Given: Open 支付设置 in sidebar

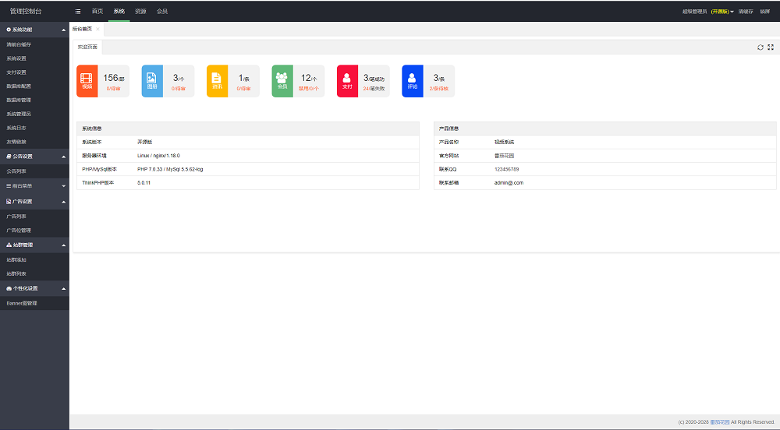Looking at the screenshot, I should click(16, 72).
